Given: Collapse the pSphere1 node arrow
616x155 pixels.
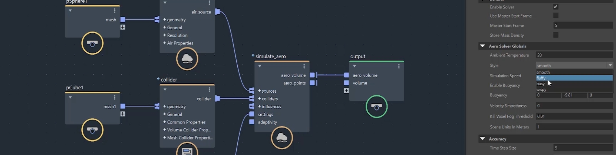Looking at the screenshot, I should pyautogui.click(x=70, y=11).
